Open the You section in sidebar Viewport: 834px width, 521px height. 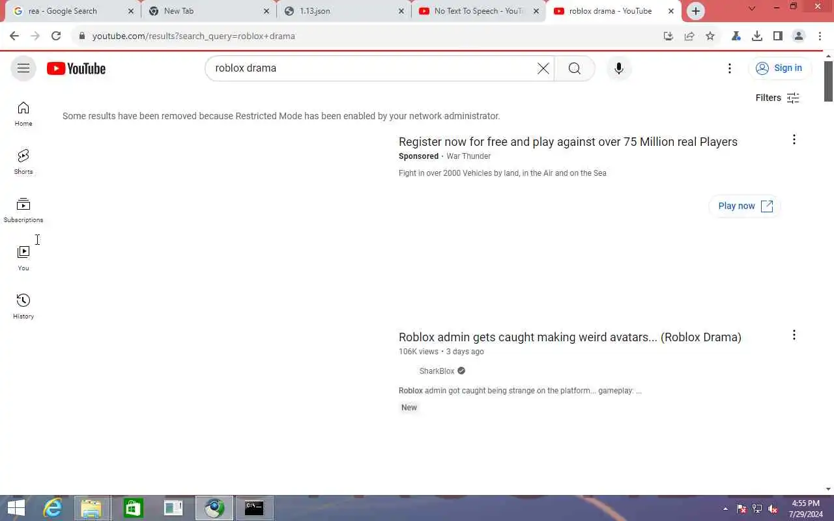point(23,259)
